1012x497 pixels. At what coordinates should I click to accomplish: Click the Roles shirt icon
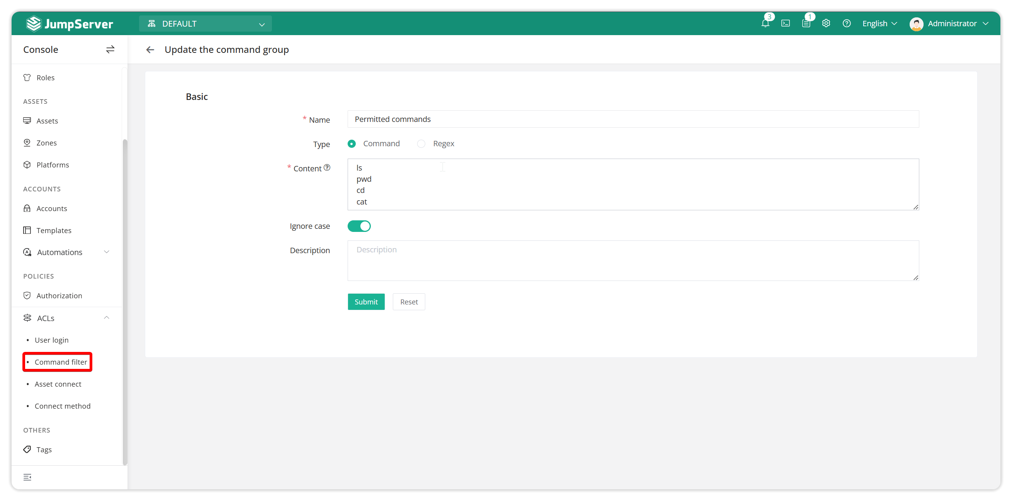tap(27, 77)
